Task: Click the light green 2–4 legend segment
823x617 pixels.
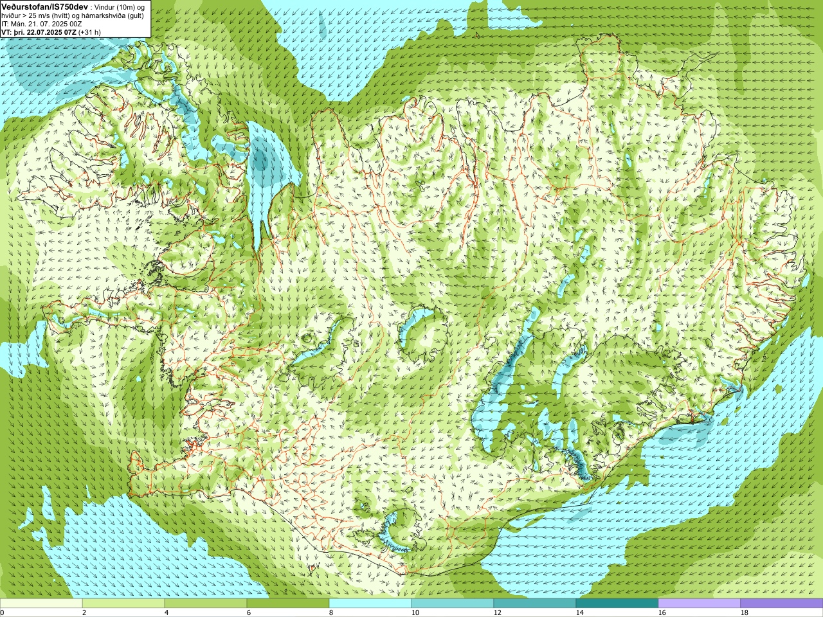Action: click(x=123, y=604)
